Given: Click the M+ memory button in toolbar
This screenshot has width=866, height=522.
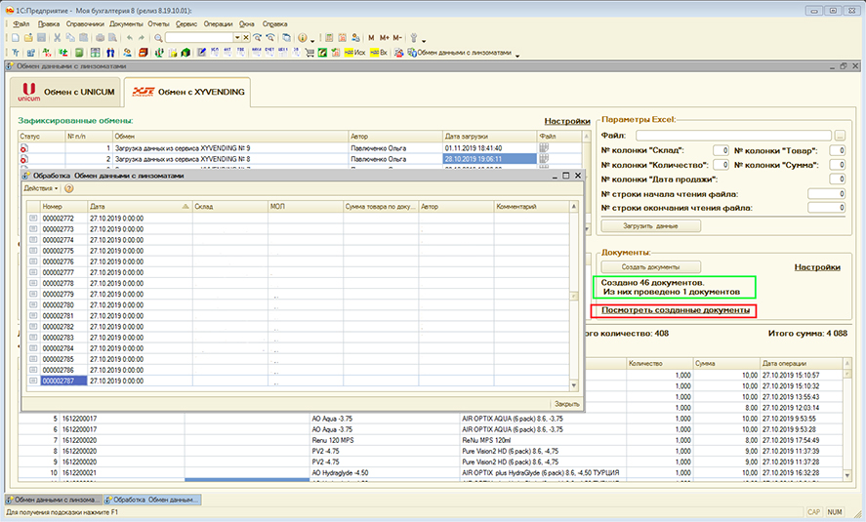Looking at the screenshot, I should (384, 37).
